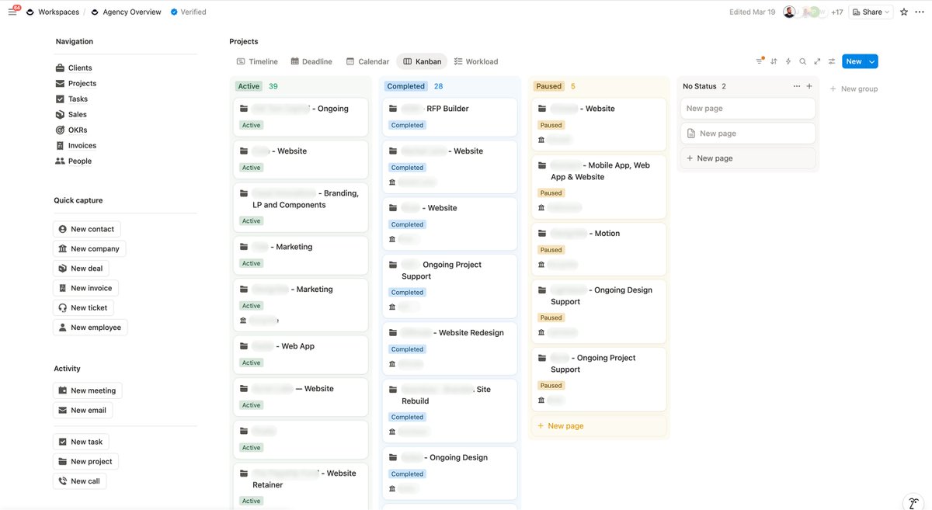Open the paused Motion project card
Image resolution: width=932 pixels, height=510 pixels.
[599, 249]
